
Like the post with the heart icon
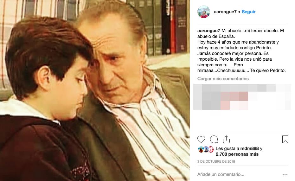click(201, 139)
